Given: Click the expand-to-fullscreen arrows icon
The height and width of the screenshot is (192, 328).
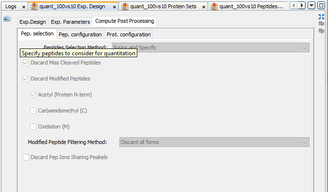Looking at the screenshot, I should 321,16.
